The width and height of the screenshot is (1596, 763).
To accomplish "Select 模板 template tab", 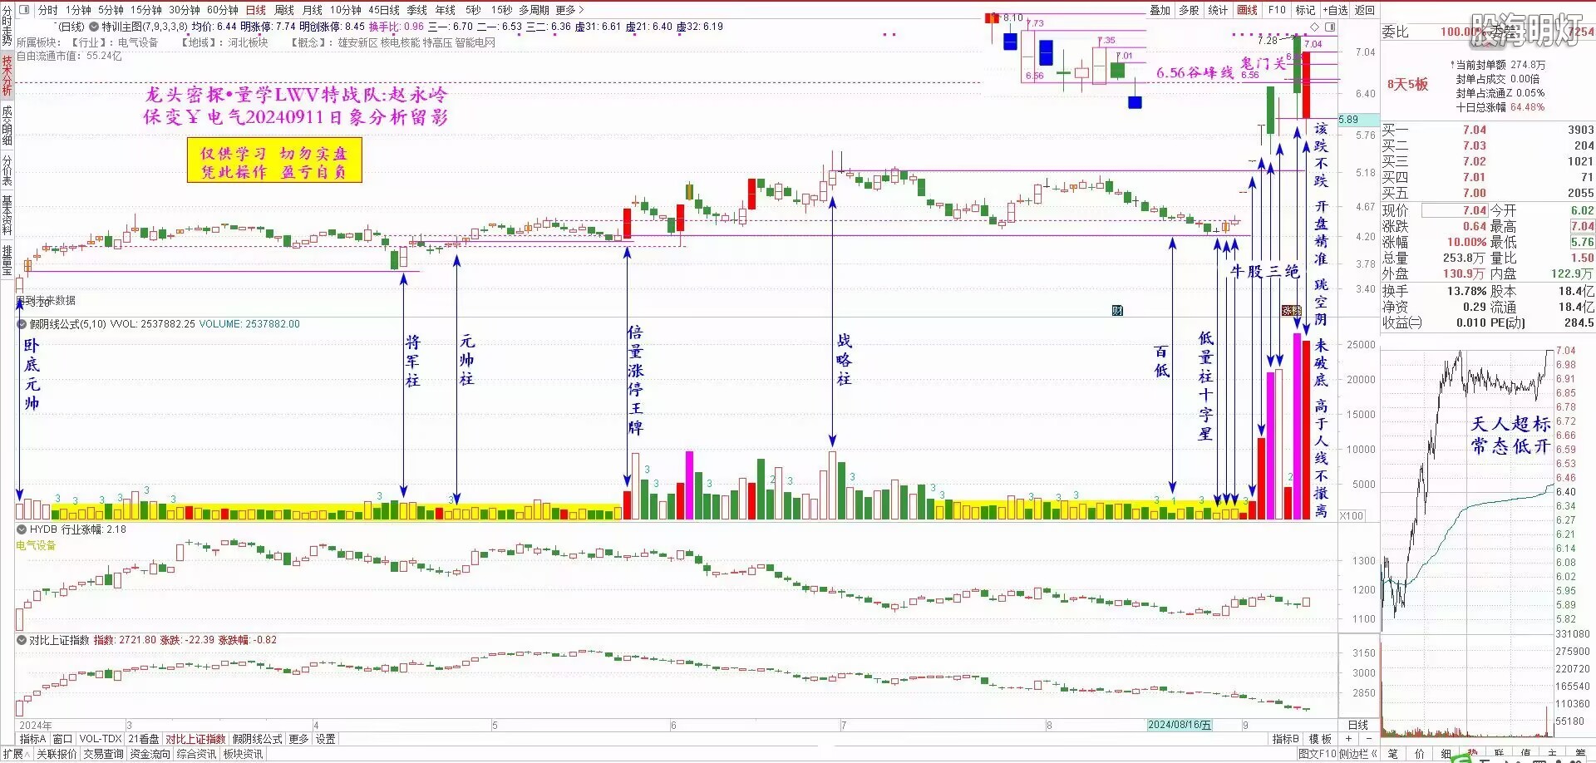I will tap(1320, 739).
